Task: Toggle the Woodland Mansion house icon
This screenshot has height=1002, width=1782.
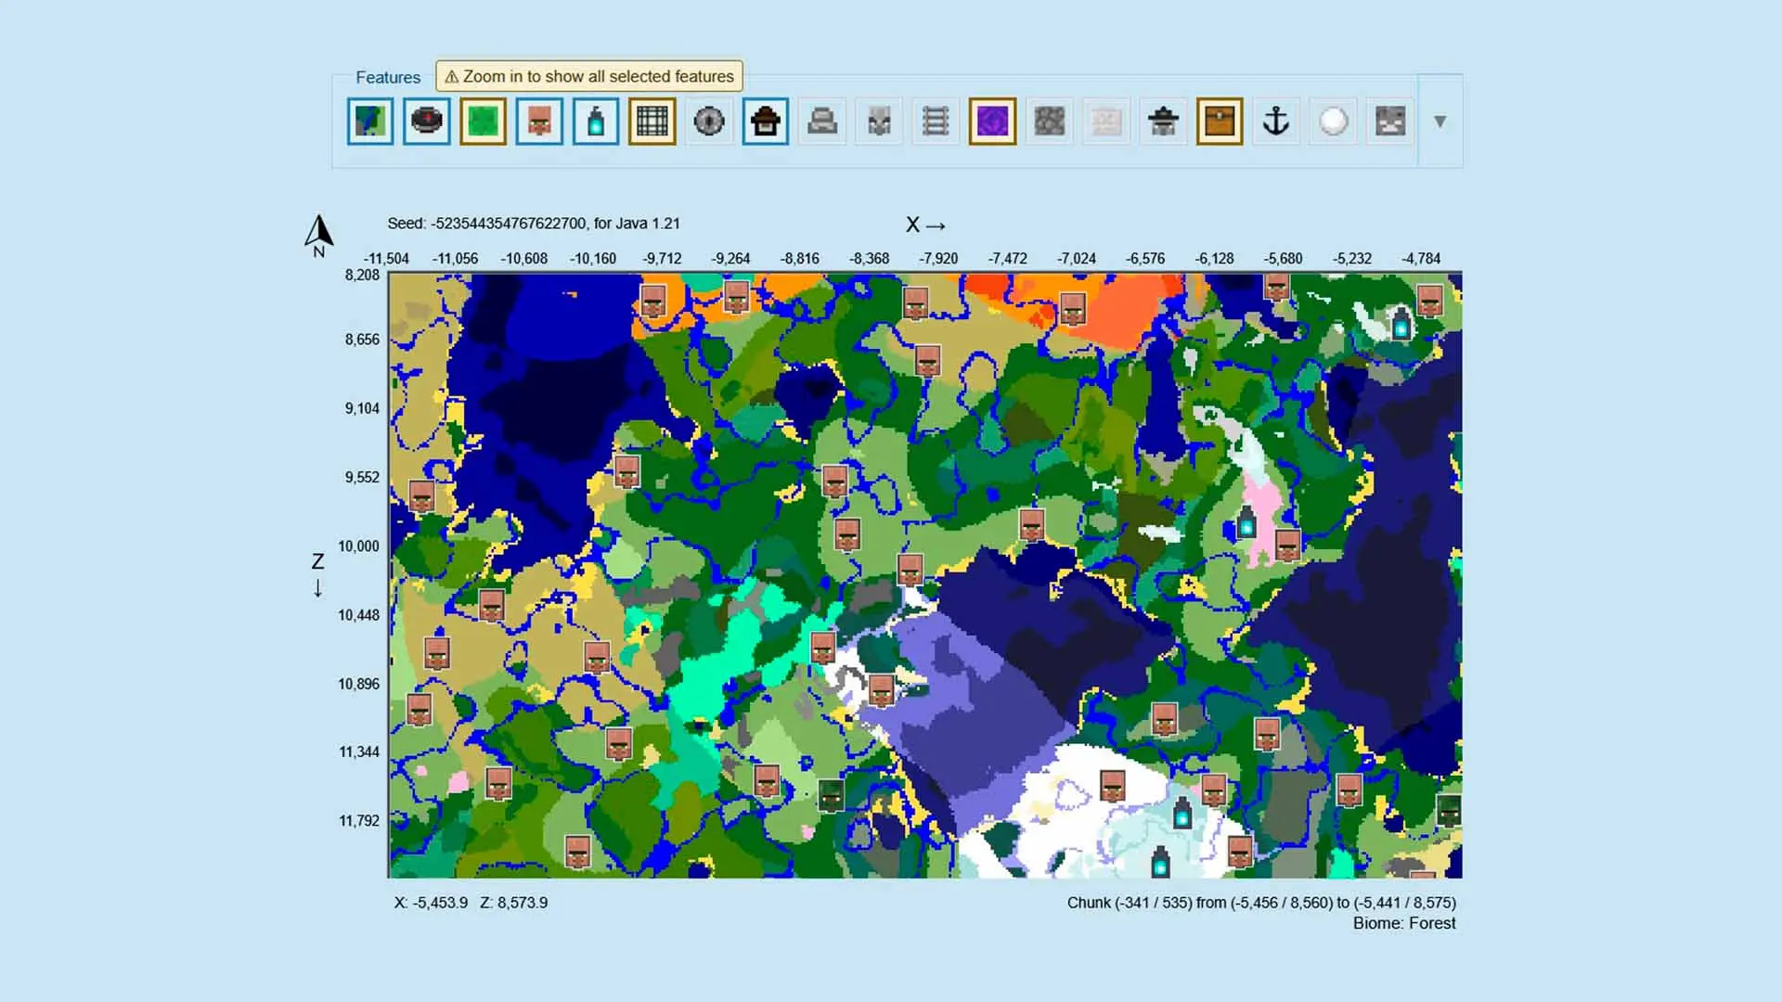Action: [766, 122]
